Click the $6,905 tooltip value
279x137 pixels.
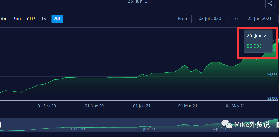[254, 46]
